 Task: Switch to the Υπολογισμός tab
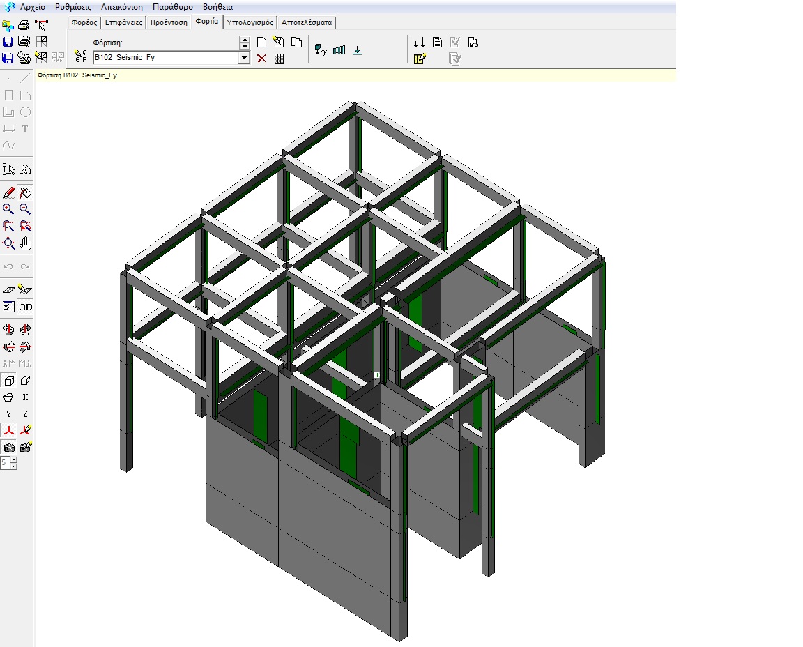pos(251,22)
